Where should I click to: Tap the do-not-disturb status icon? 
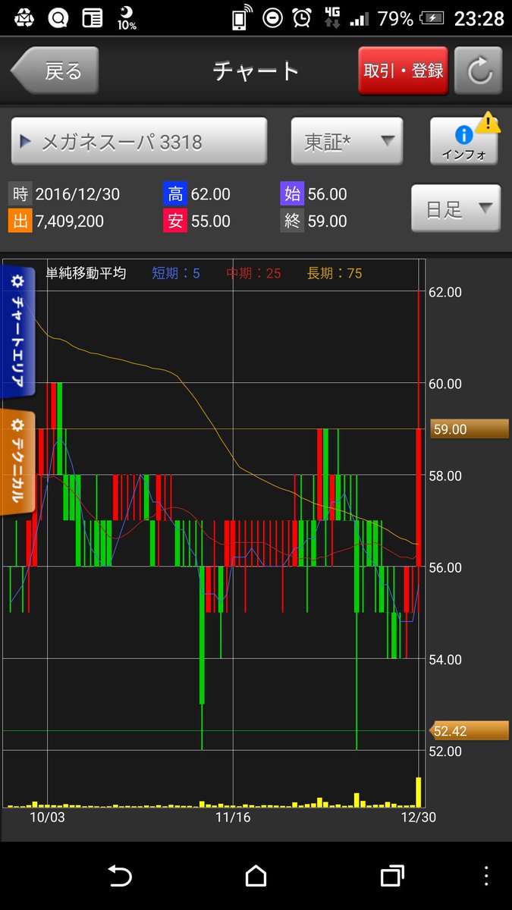(x=272, y=18)
